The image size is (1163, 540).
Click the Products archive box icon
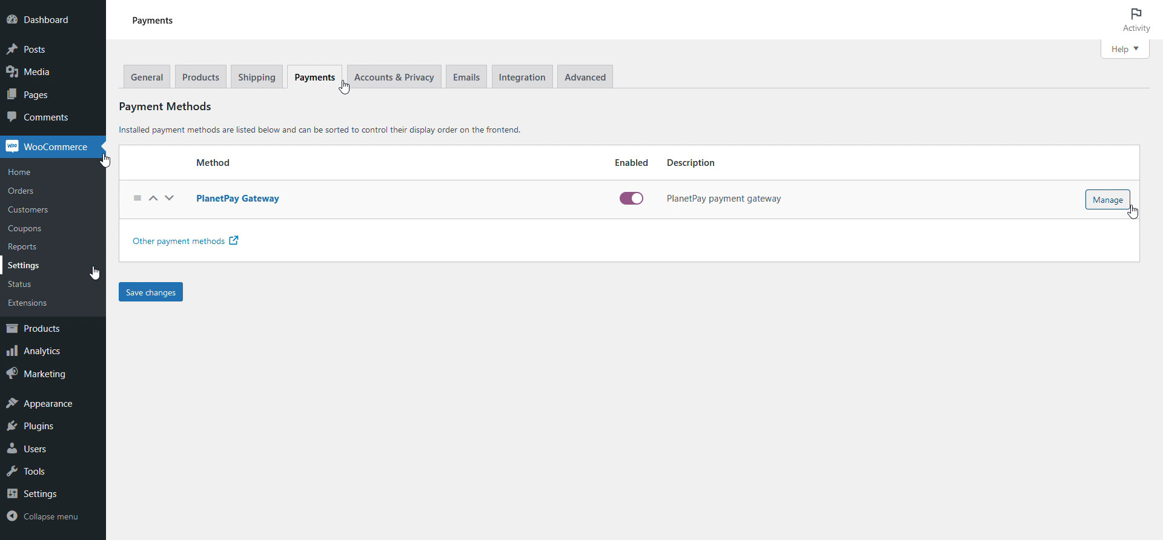12,328
